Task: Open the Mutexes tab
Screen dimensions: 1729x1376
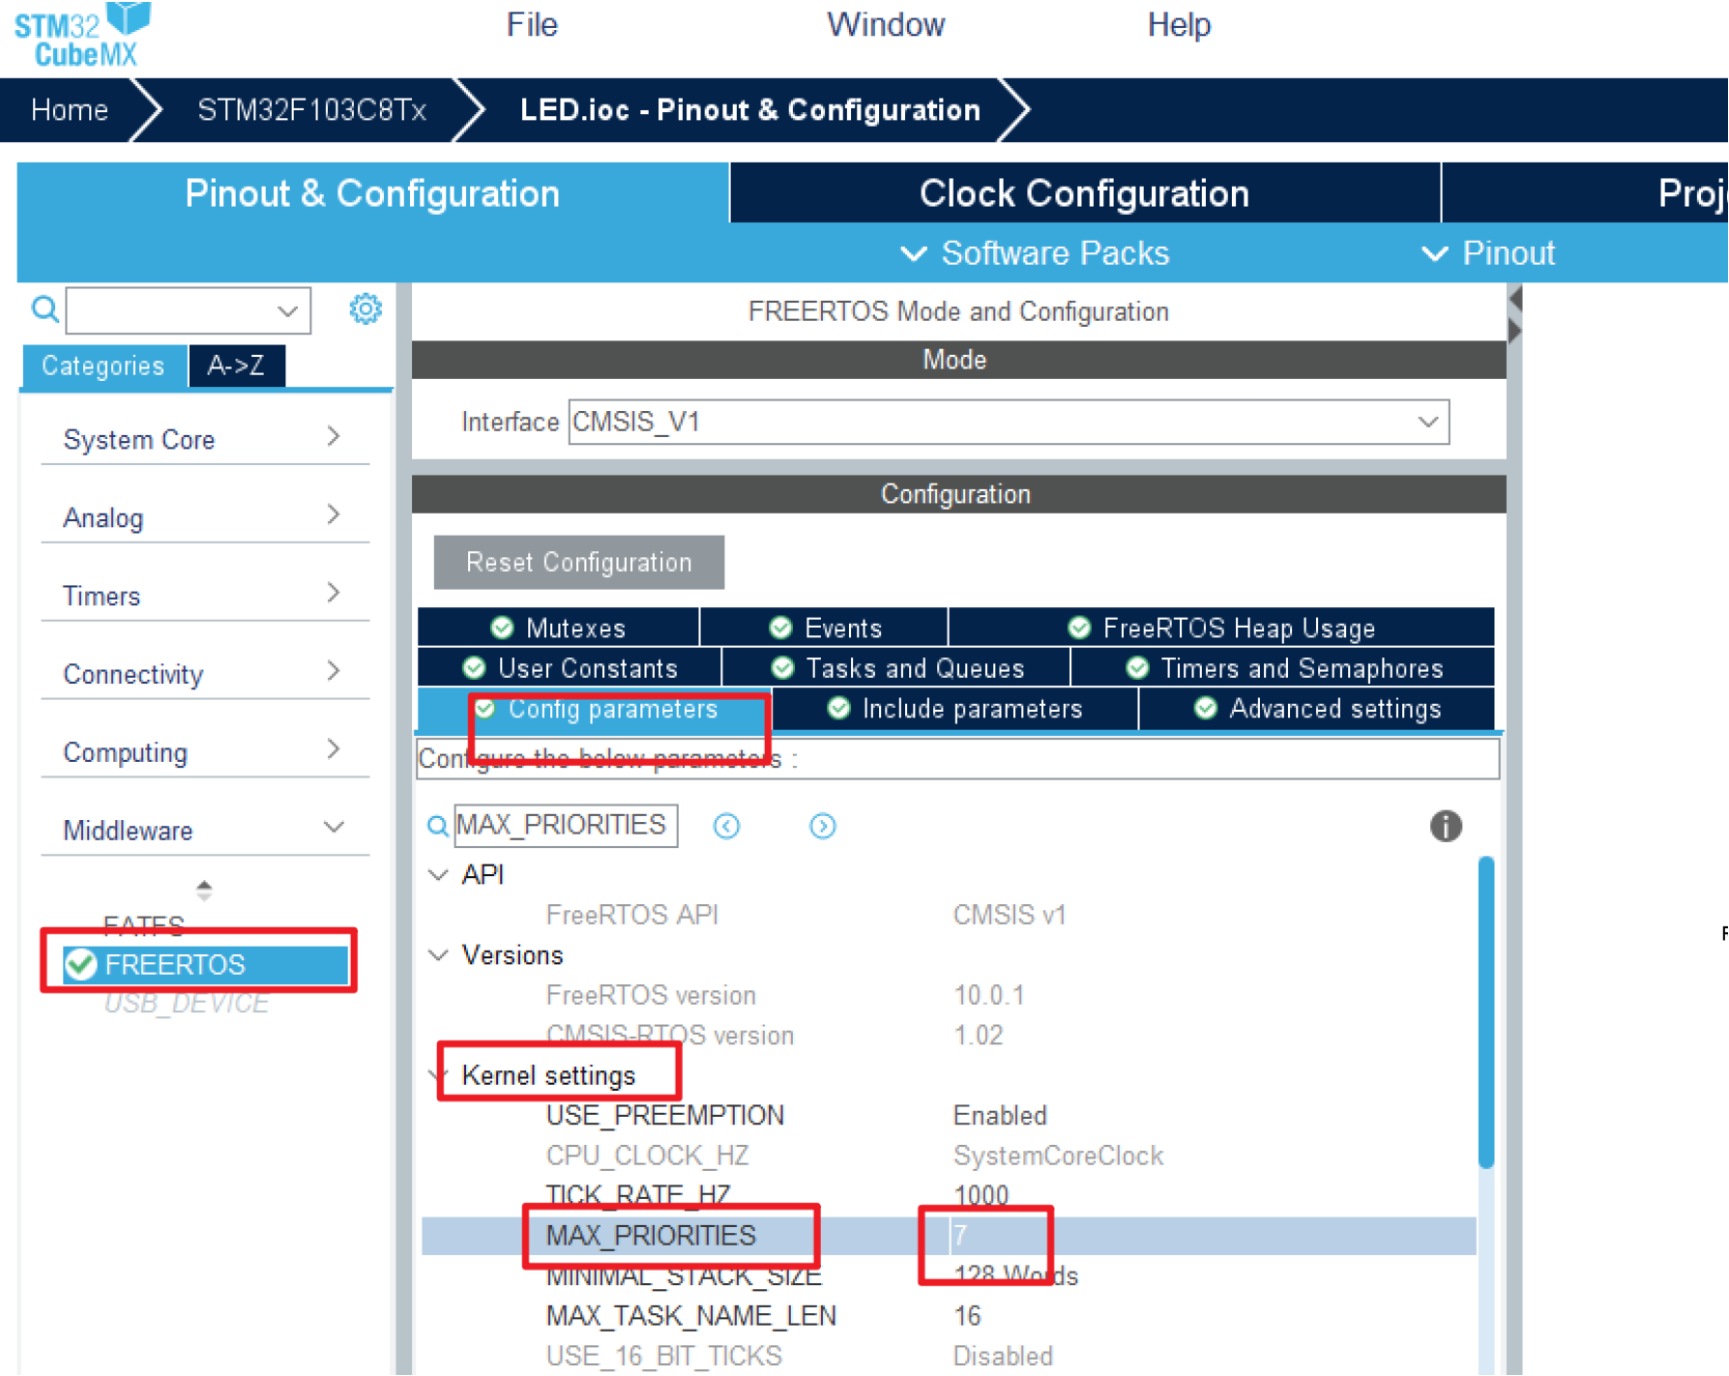Action: [558, 628]
